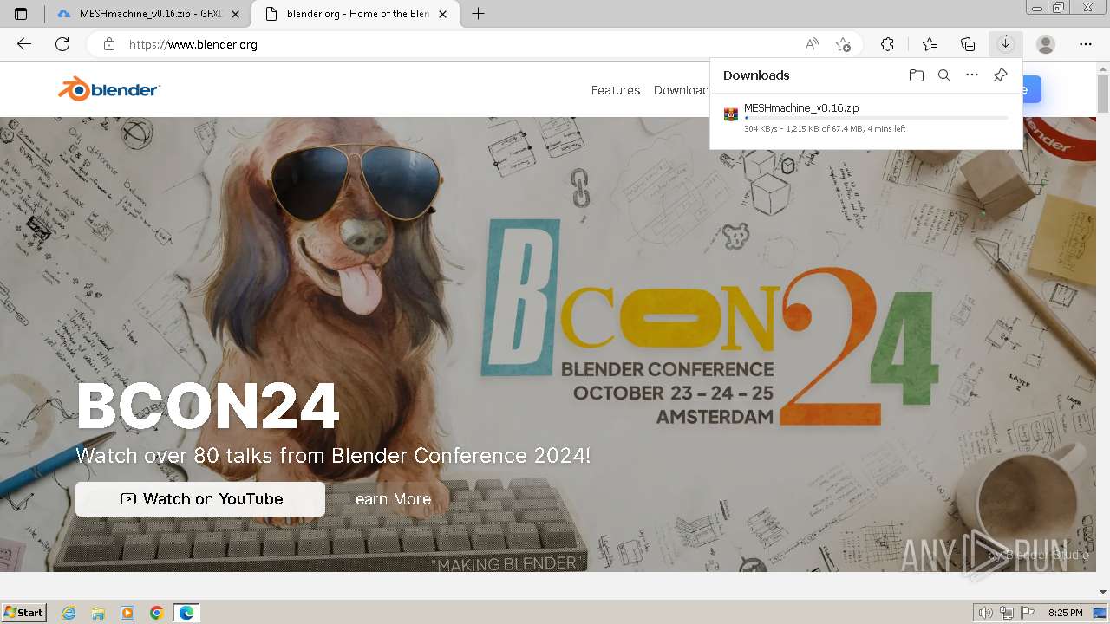Screen dimensions: 1110x624
Task: Open Edge Settings and more menu
Action: click(1086, 44)
